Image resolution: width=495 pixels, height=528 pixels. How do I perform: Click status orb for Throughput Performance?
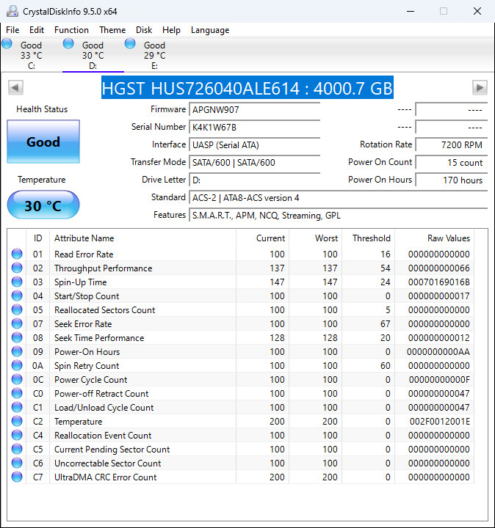pos(17,268)
